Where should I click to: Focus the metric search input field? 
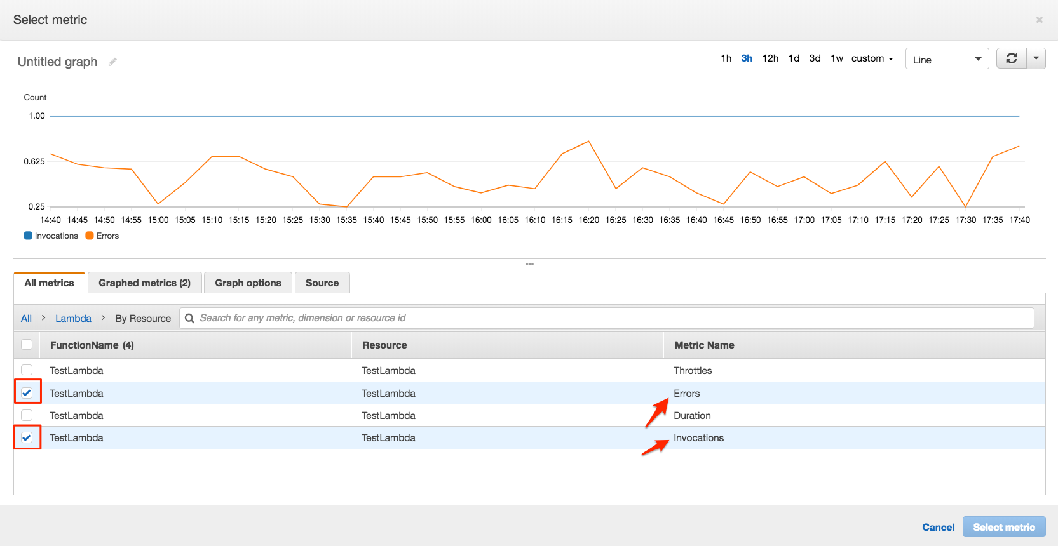point(607,318)
